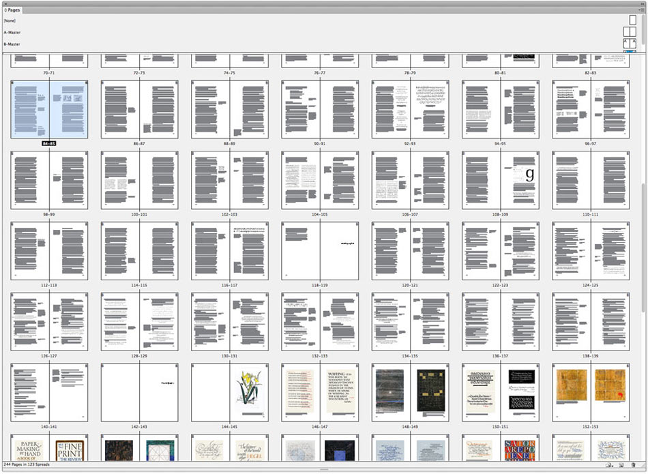The width and height of the screenshot is (648, 474).
Task: Click the Create new page icon
Action: (621, 464)
